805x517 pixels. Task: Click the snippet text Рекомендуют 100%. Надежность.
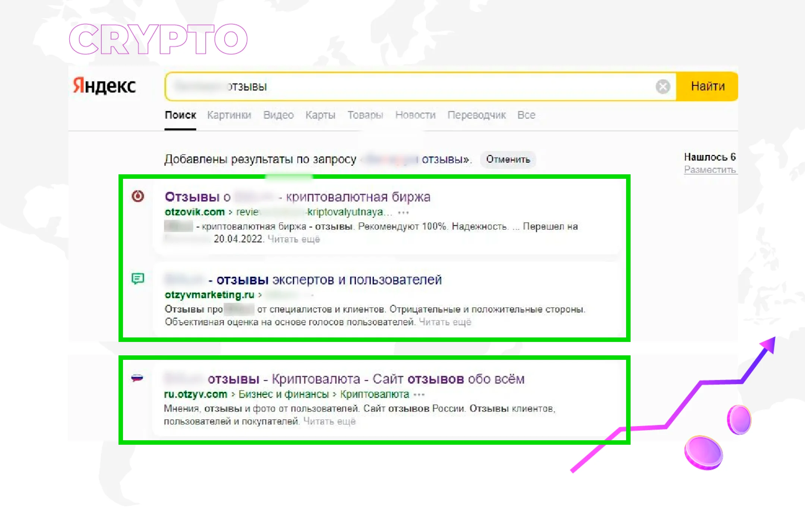(x=432, y=226)
